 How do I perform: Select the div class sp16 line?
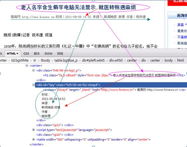[x=55, y=135]
